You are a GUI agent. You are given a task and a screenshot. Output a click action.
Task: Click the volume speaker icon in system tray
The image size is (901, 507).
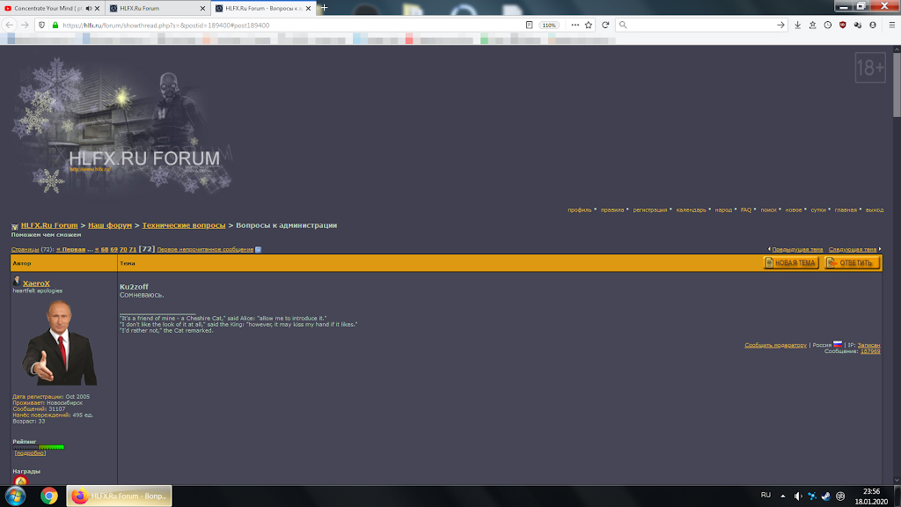point(797,496)
